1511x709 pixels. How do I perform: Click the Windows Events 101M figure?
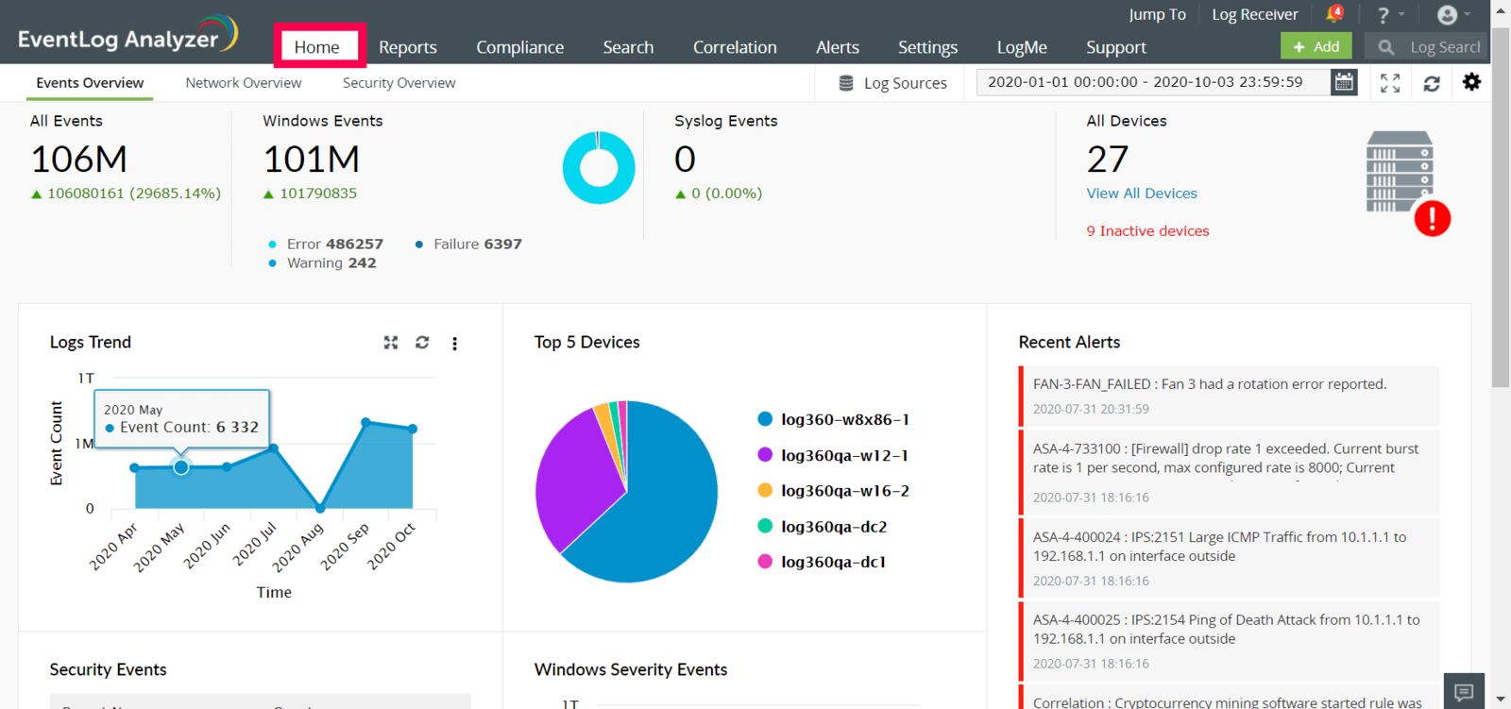[x=311, y=159]
